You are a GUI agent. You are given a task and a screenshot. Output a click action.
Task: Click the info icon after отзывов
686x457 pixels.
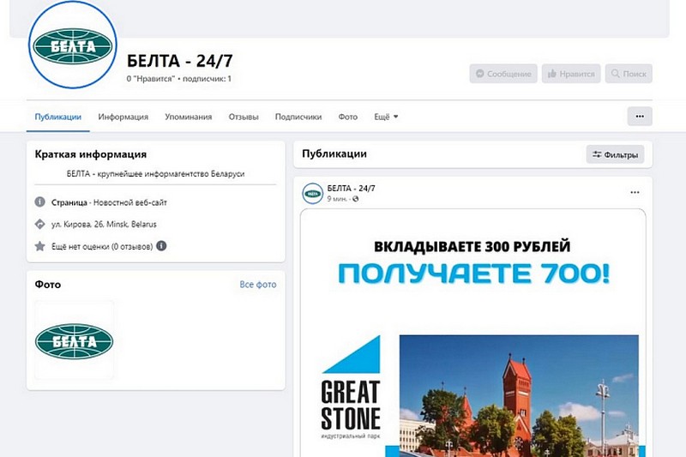click(x=161, y=246)
